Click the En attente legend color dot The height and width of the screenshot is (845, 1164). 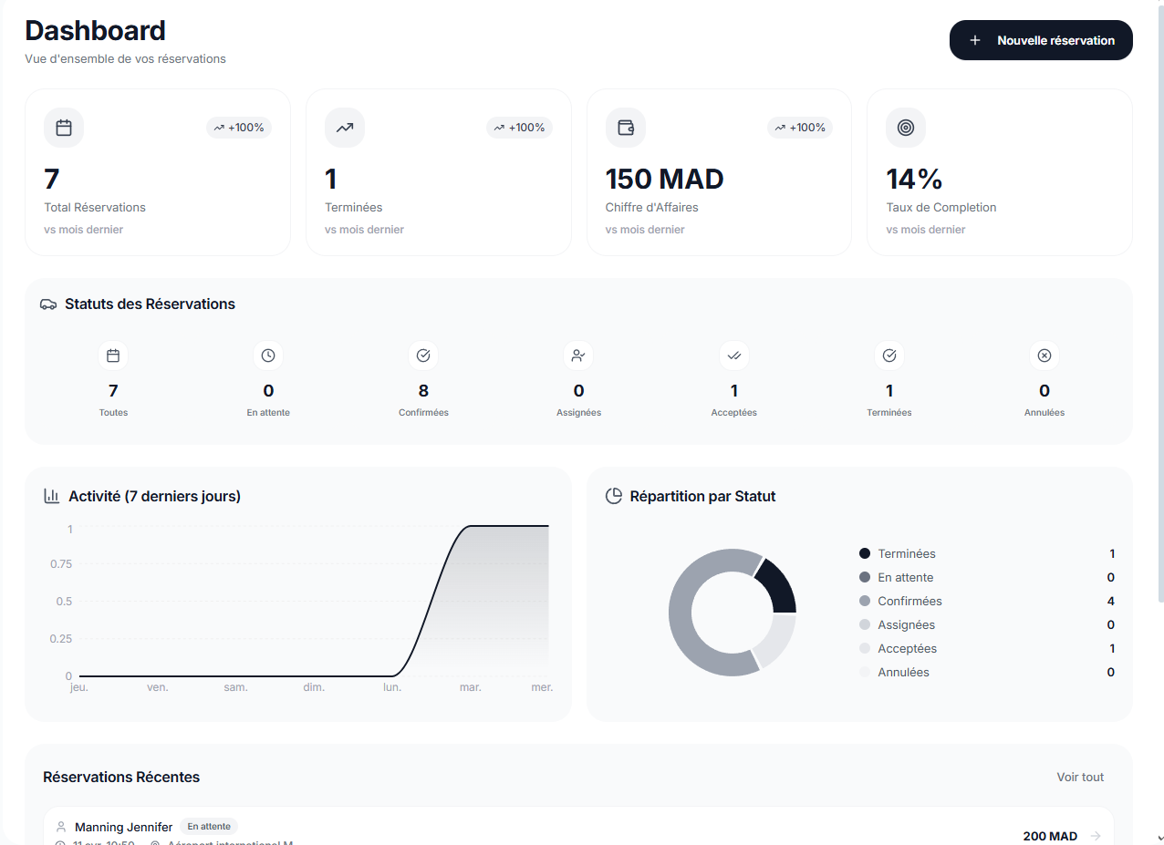pos(865,577)
